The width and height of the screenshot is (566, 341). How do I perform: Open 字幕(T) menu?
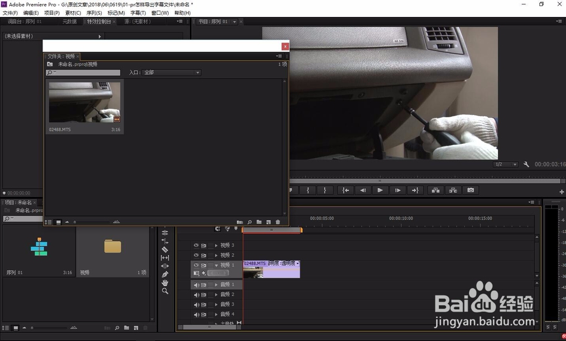tap(138, 12)
